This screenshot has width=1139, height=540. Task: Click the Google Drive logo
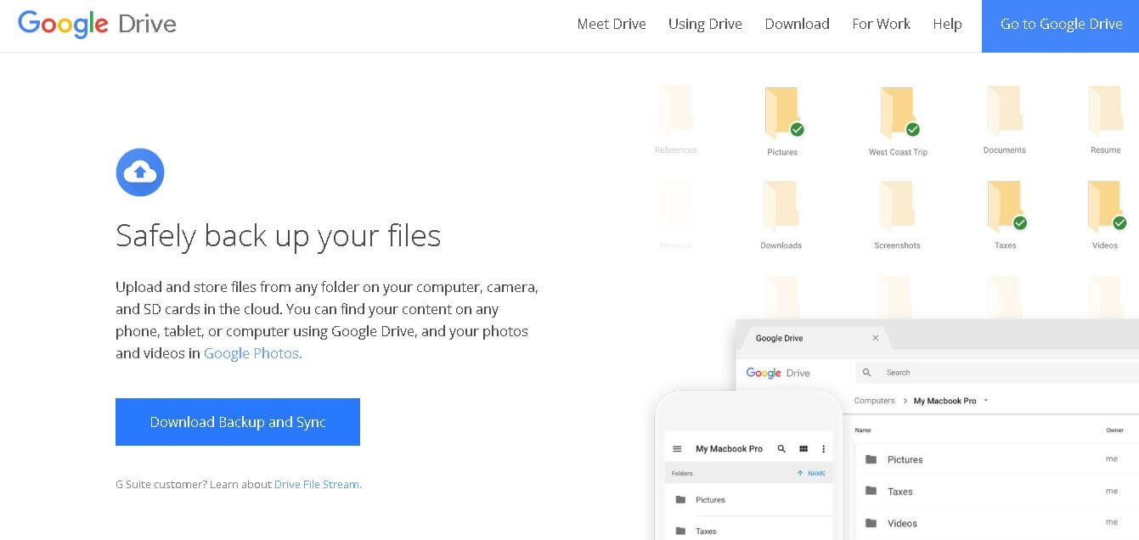(x=97, y=24)
